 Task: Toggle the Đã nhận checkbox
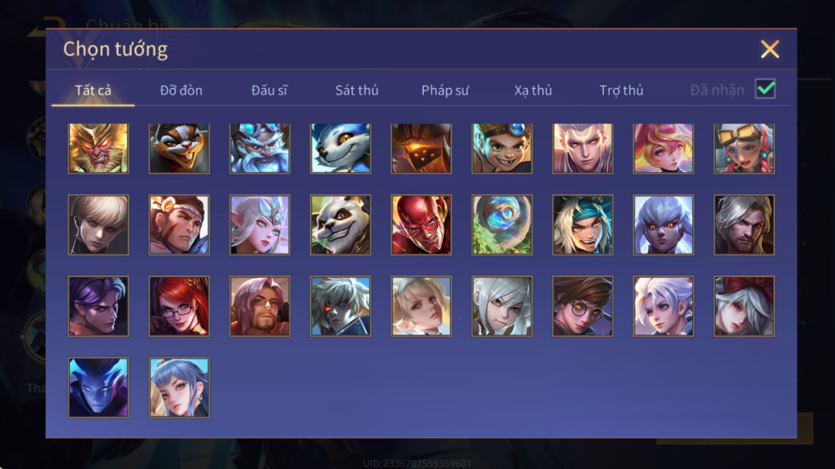tap(765, 89)
